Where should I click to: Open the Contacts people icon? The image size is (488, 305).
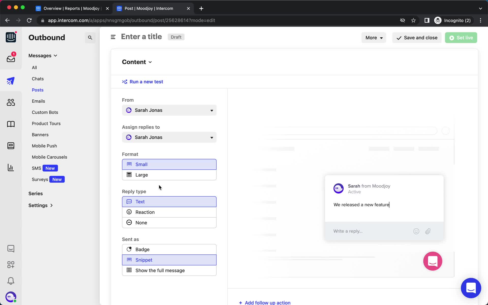pyautogui.click(x=11, y=102)
